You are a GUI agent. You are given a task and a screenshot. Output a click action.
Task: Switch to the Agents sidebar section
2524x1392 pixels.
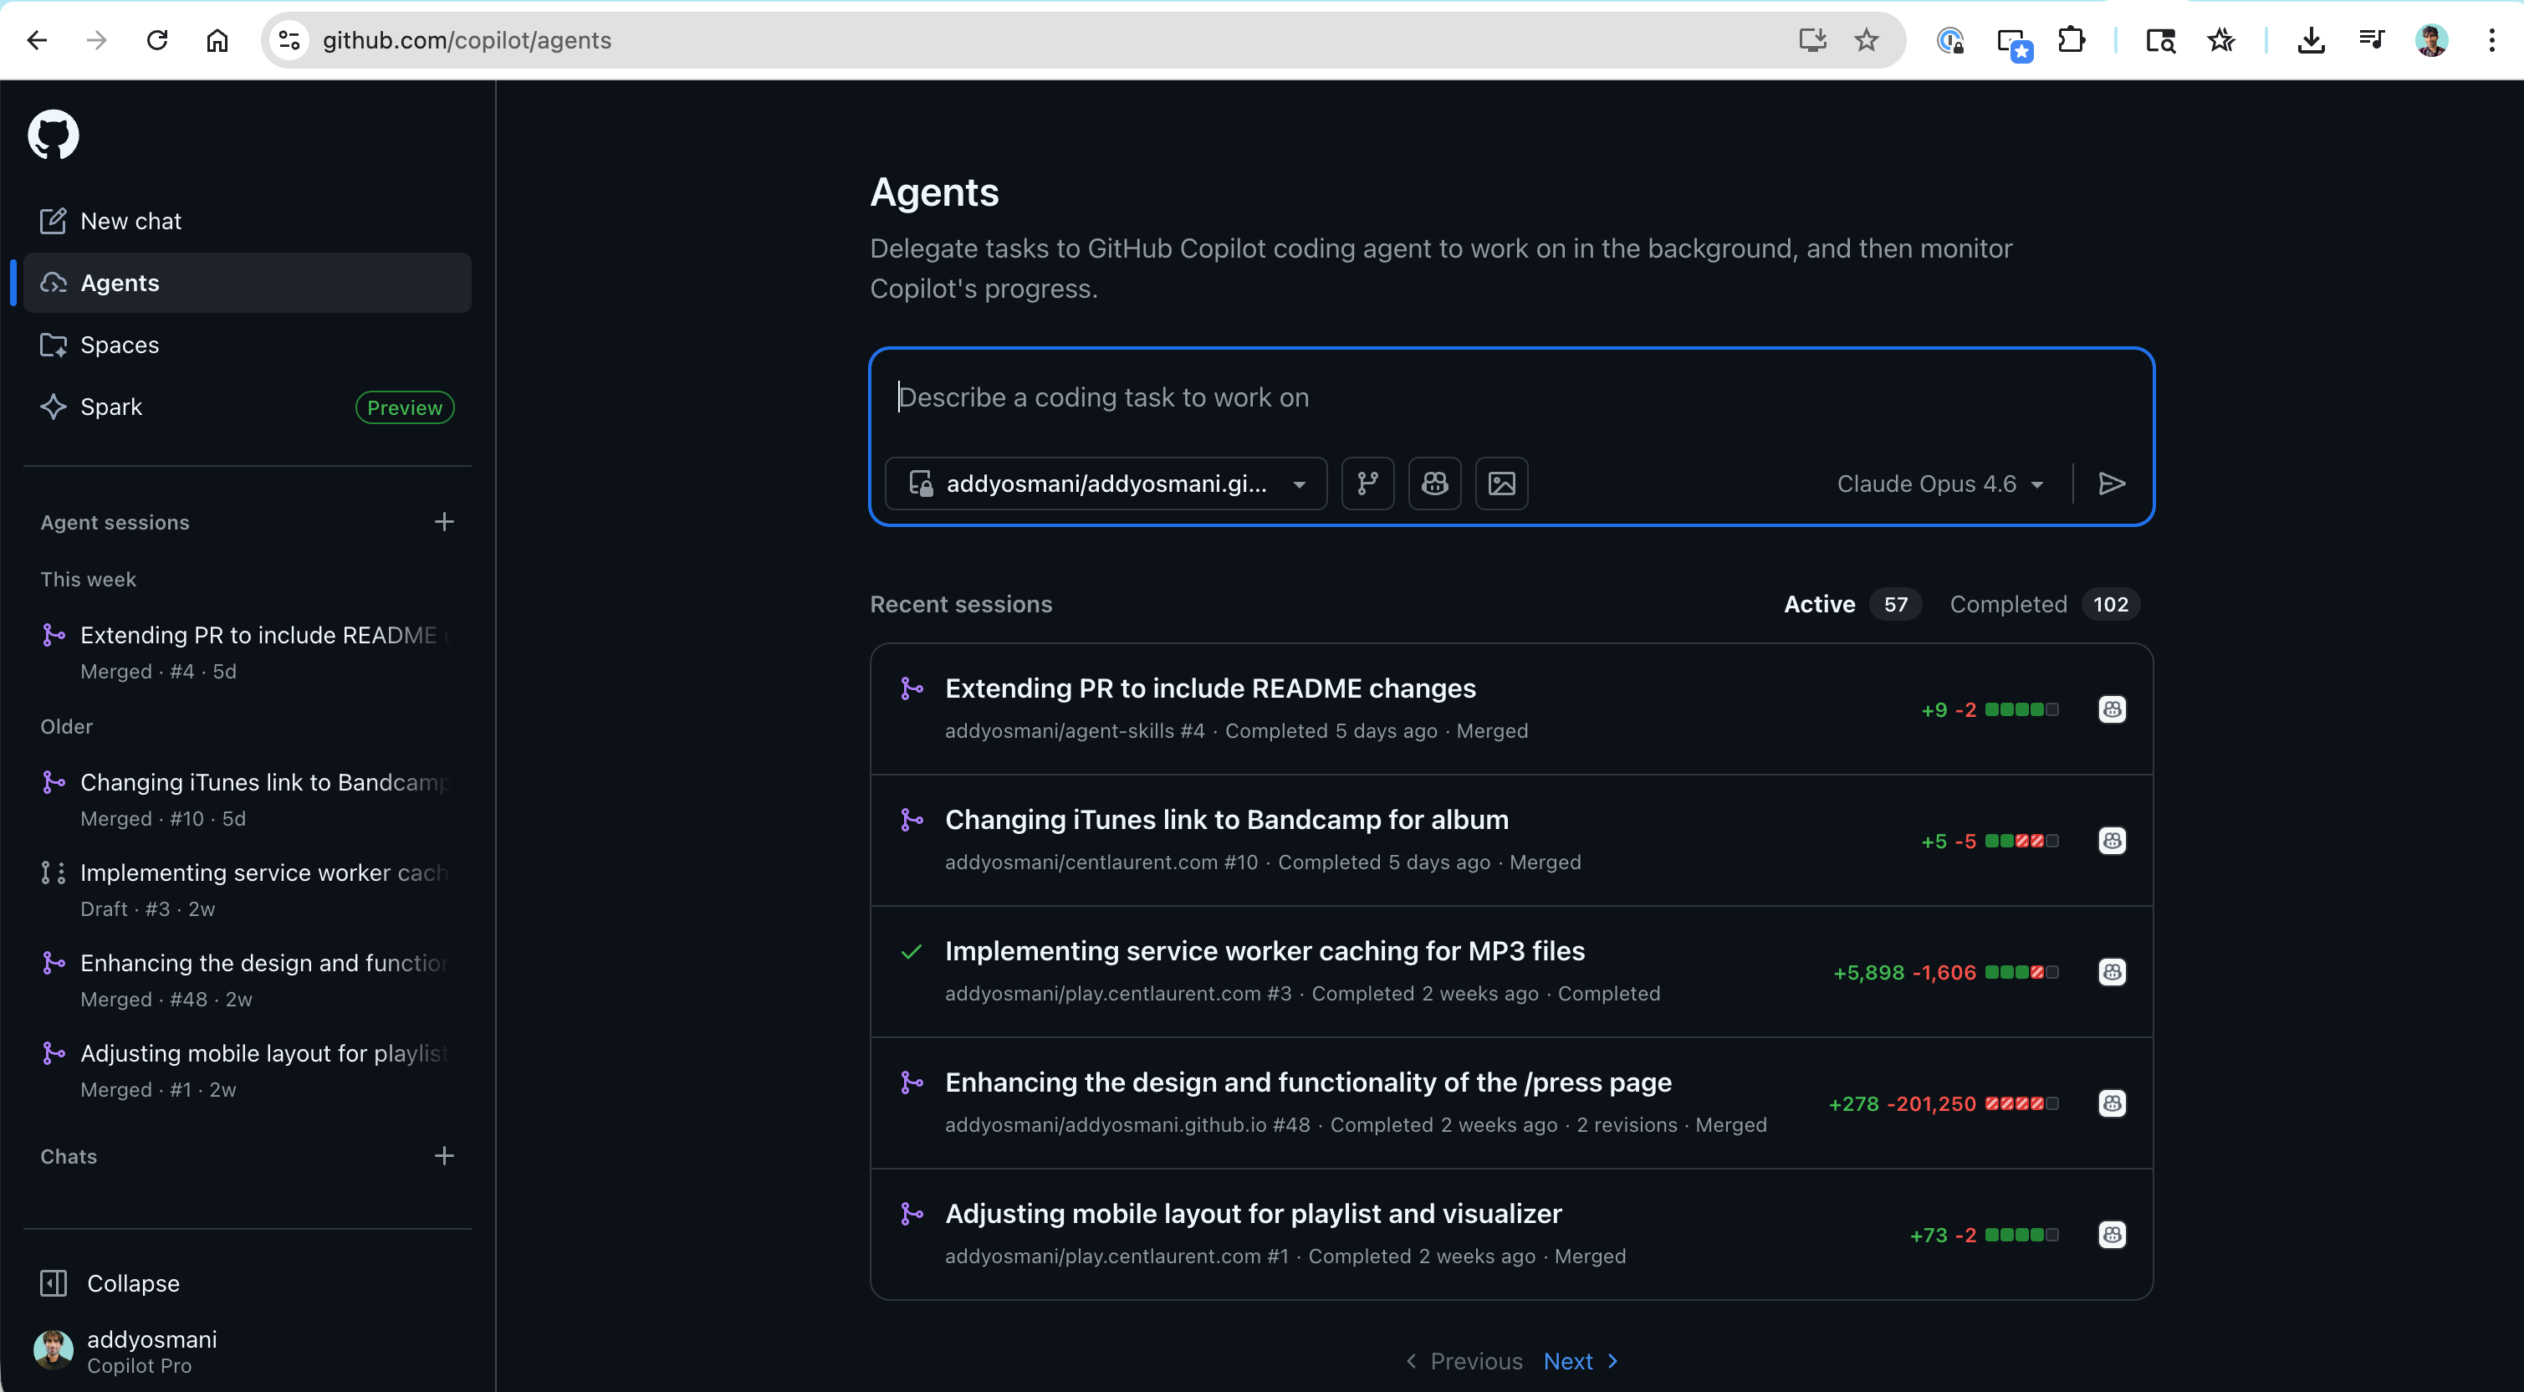coord(120,284)
